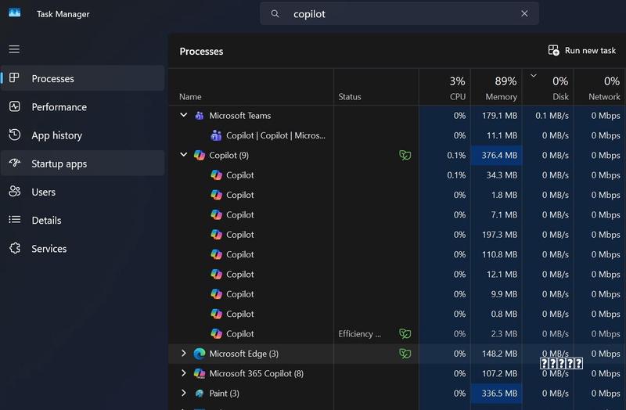The width and height of the screenshot is (626, 410).
Task: Expand the Paint (3) process group
Action: coord(184,393)
